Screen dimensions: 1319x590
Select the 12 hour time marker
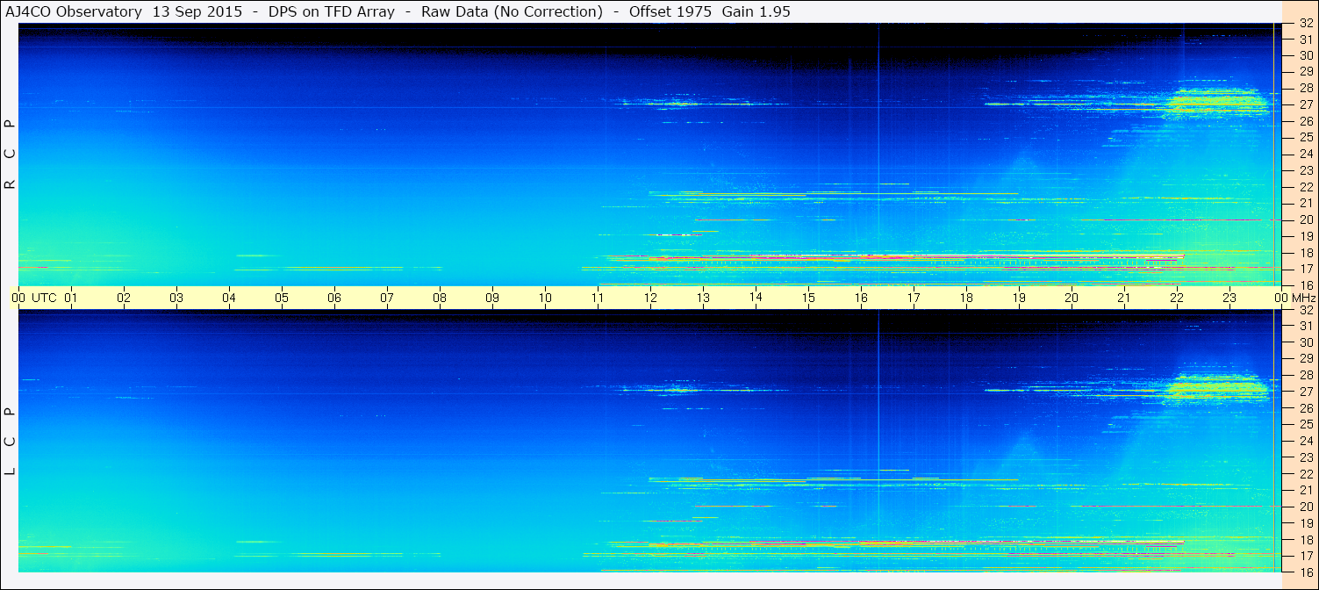pos(650,298)
